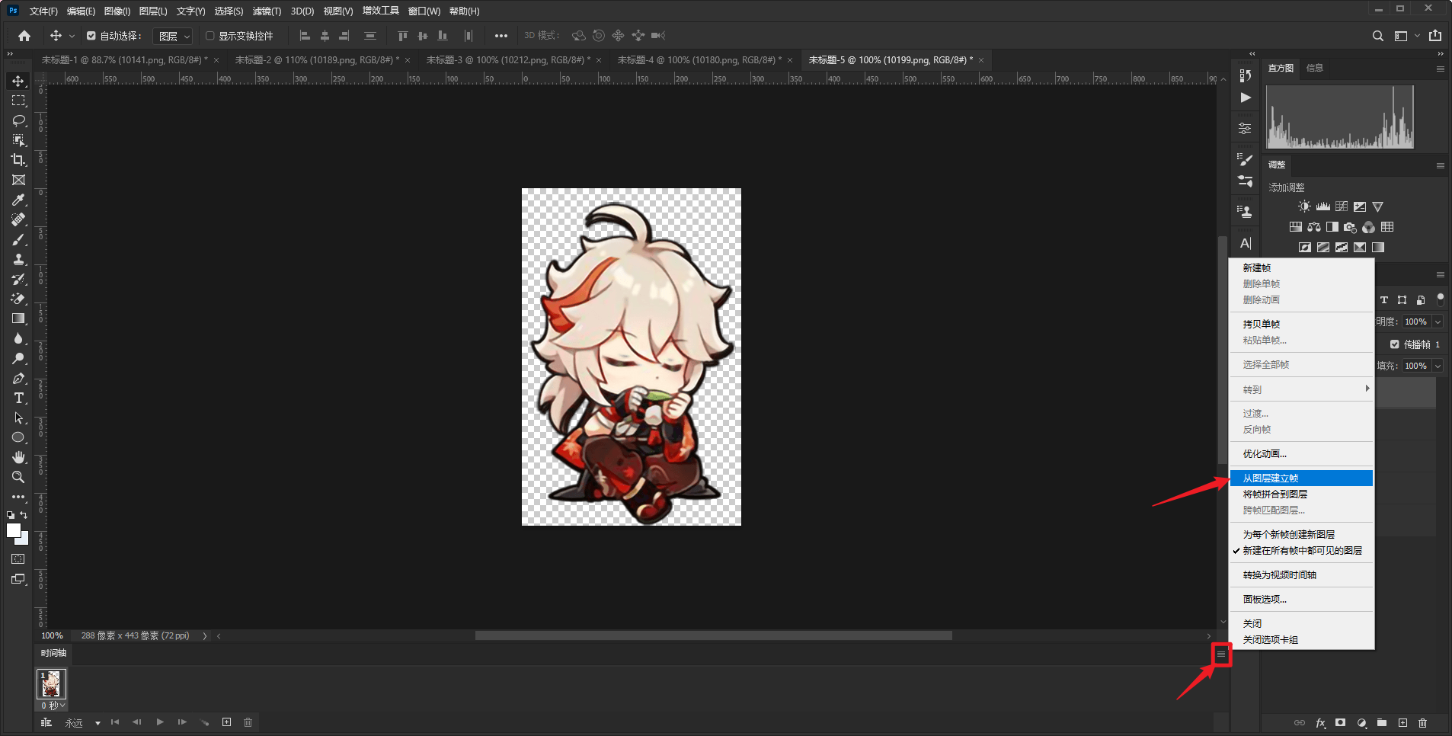This screenshot has width=1452, height=736.
Task: Go to first frame in timeline
Action: click(115, 722)
